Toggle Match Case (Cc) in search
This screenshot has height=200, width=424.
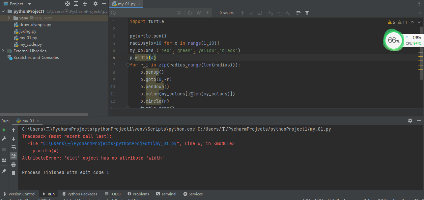[190, 13]
